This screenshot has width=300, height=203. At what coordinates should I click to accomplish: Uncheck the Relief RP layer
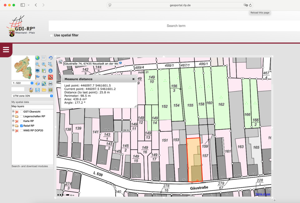click(x=21, y=126)
